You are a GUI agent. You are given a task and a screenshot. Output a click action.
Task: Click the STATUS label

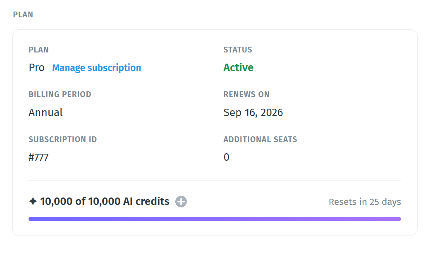coord(238,50)
